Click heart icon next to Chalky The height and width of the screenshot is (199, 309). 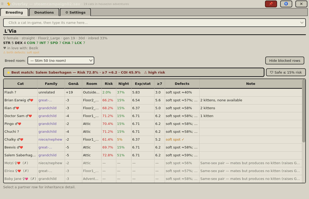tap(22, 140)
